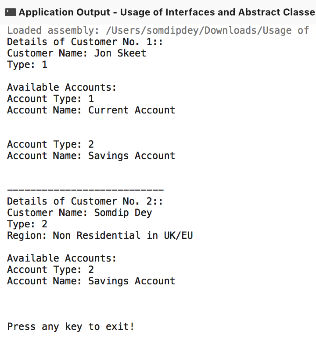The height and width of the screenshot is (347, 316).
Task: Click the Region Non Residential in UK/EU line
Action: tap(100, 235)
